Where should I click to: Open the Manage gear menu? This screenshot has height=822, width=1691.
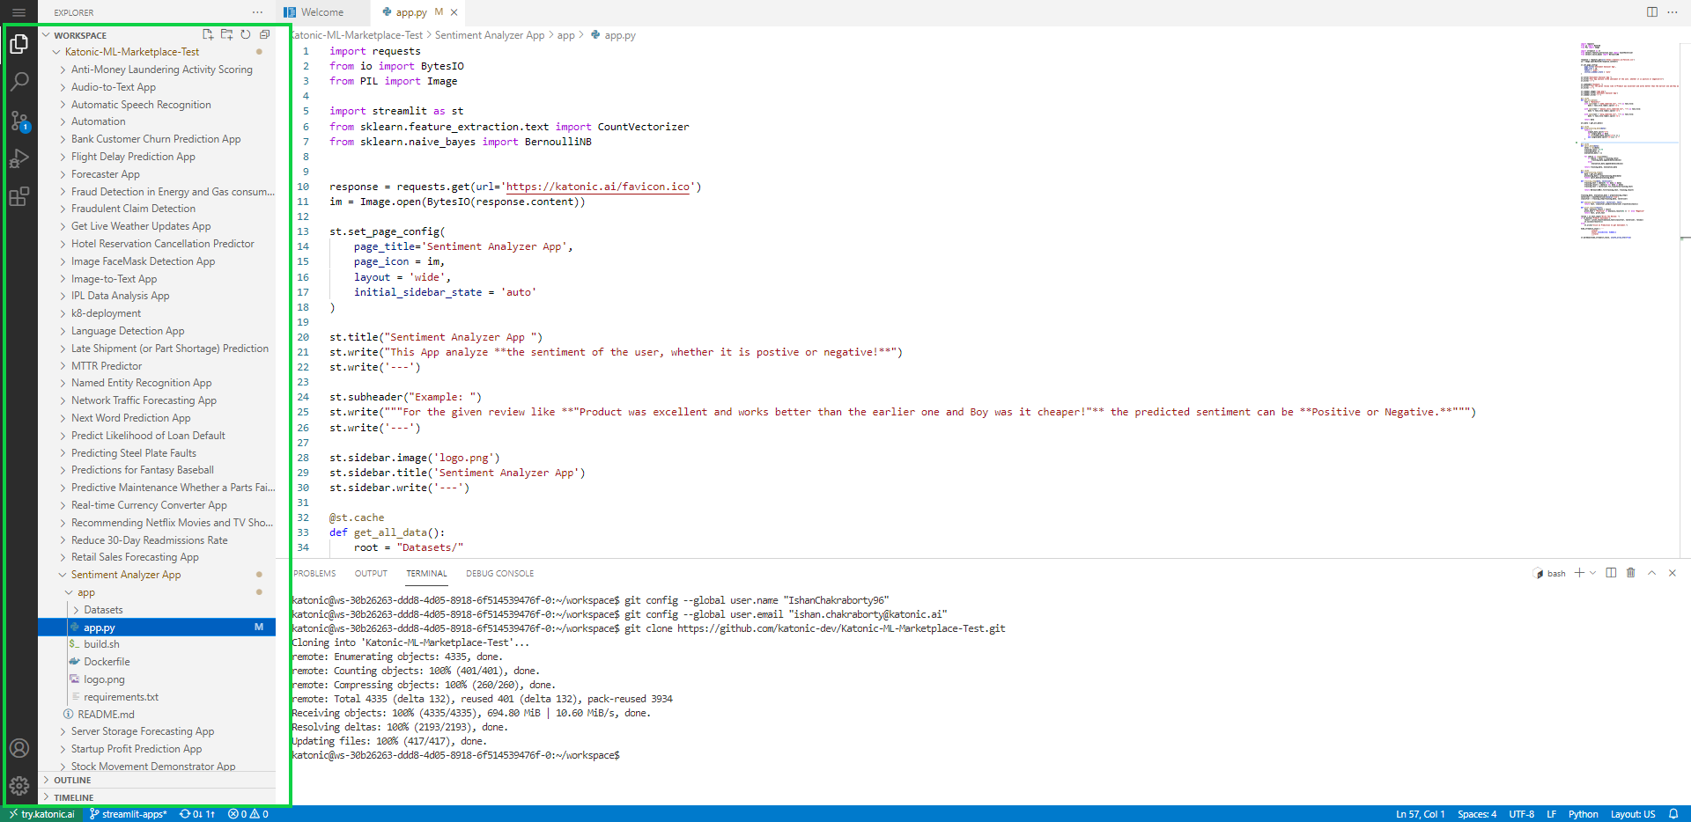click(18, 786)
